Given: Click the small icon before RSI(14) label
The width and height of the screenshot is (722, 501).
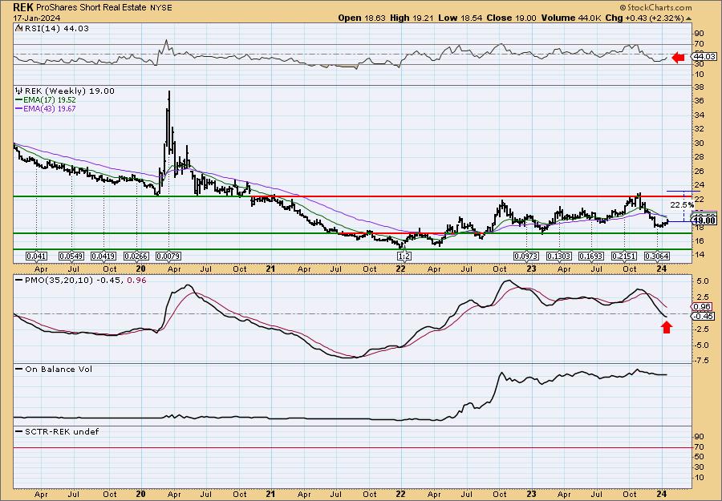Looking at the screenshot, I should (x=18, y=29).
